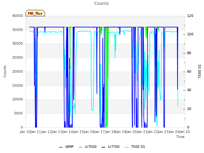
Task: Click the 30000 tick on left axis
Action: 18,43
